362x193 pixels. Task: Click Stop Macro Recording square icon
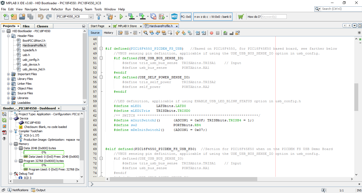pyautogui.click(x=218, y=33)
